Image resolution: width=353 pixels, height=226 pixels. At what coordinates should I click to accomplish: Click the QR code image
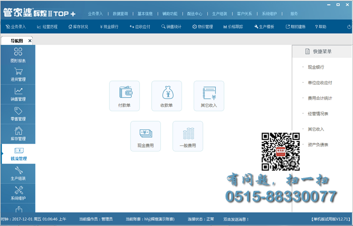(x=280, y=152)
